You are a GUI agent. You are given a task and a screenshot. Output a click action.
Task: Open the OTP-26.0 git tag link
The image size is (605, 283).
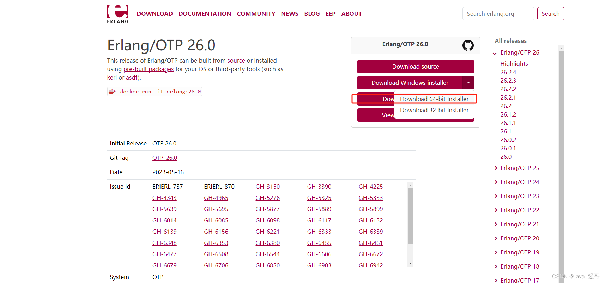165,158
